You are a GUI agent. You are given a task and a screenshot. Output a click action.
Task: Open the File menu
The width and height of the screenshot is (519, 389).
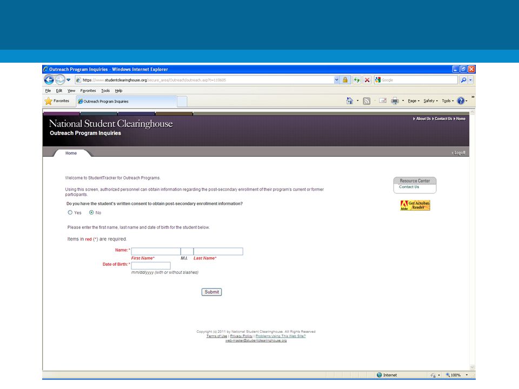click(48, 91)
